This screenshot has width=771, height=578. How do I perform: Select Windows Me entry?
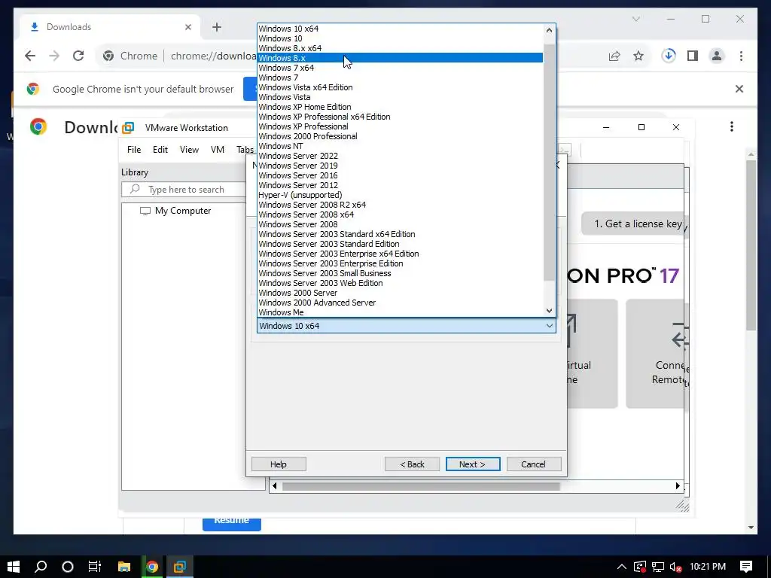pos(400,312)
